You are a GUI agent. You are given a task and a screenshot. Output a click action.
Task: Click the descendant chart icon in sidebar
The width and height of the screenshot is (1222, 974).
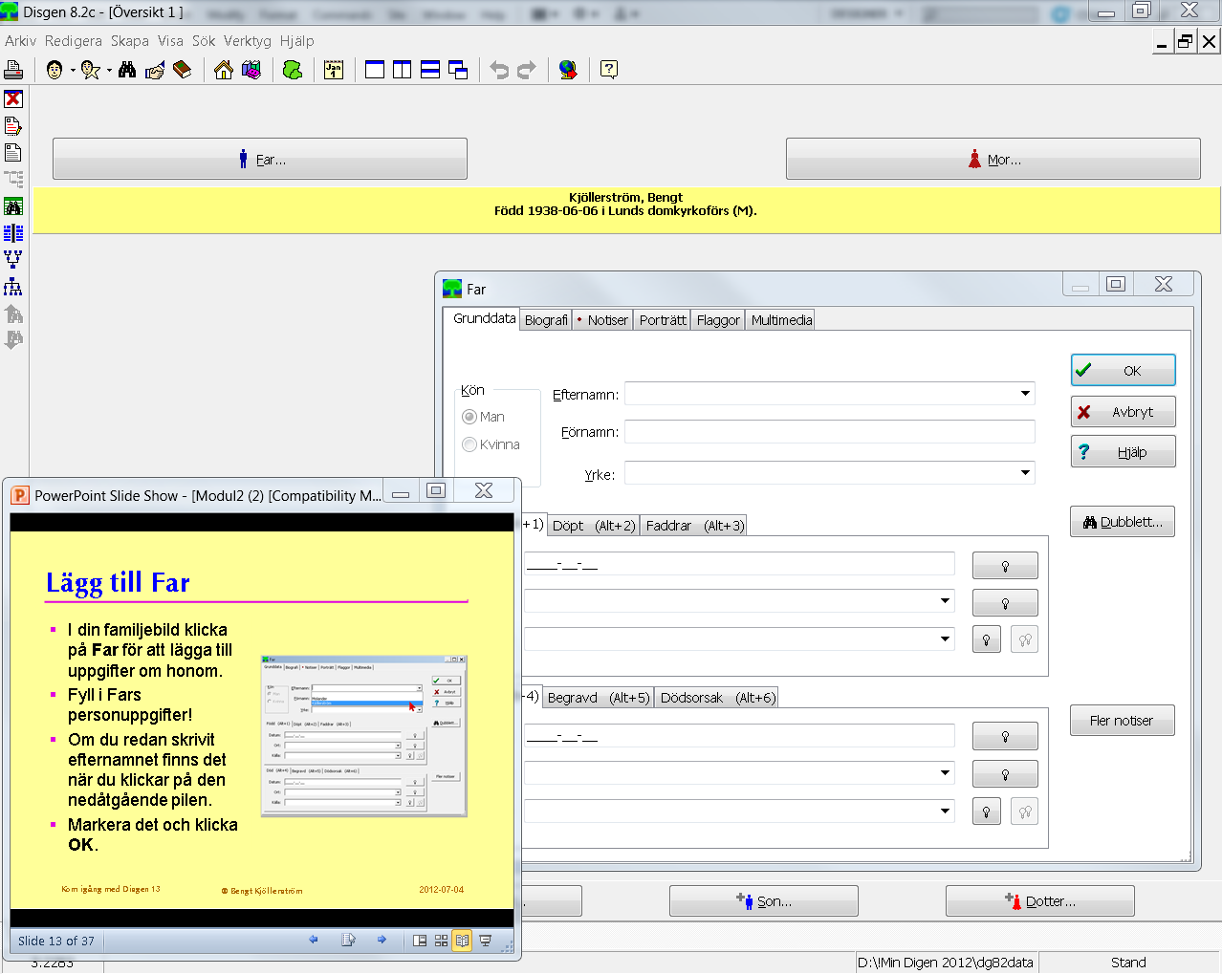[13, 287]
